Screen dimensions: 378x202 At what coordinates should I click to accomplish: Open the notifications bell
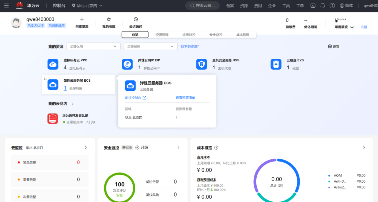323,5
